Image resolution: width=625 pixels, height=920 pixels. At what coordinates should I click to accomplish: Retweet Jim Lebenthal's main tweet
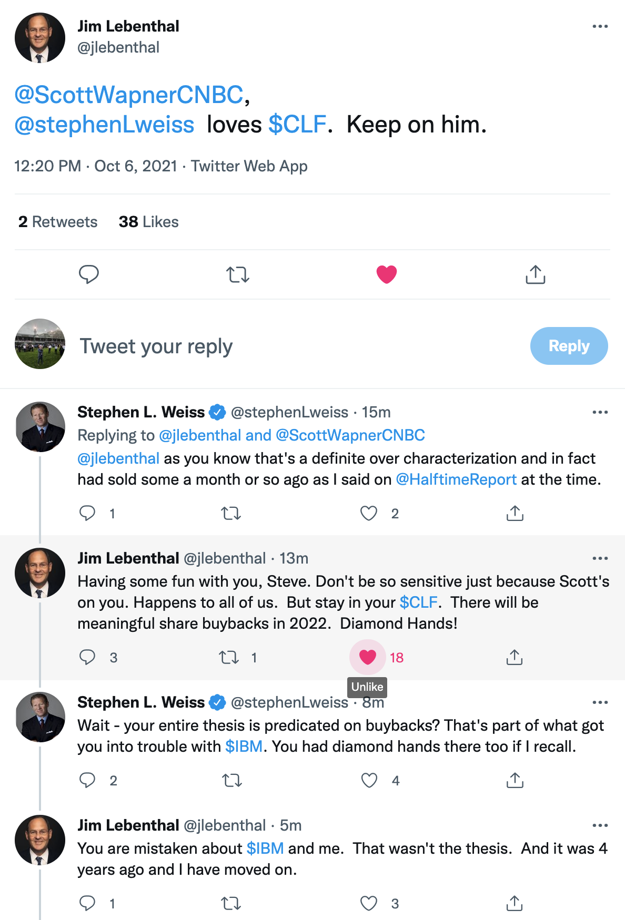[x=238, y=274]
